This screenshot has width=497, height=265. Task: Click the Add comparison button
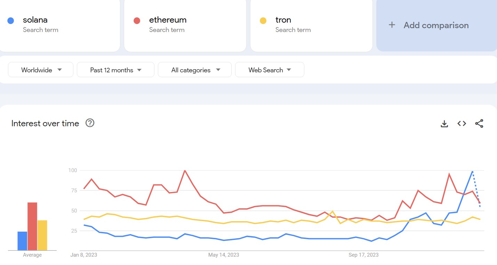pos(436,25)
